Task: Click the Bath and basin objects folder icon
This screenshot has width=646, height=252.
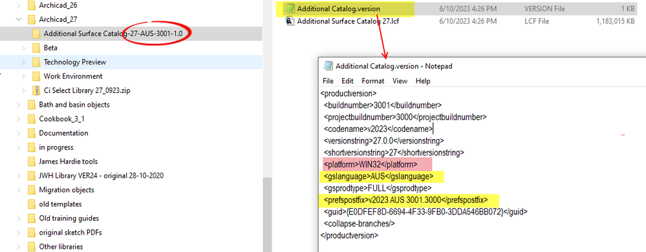Action: 31,105
